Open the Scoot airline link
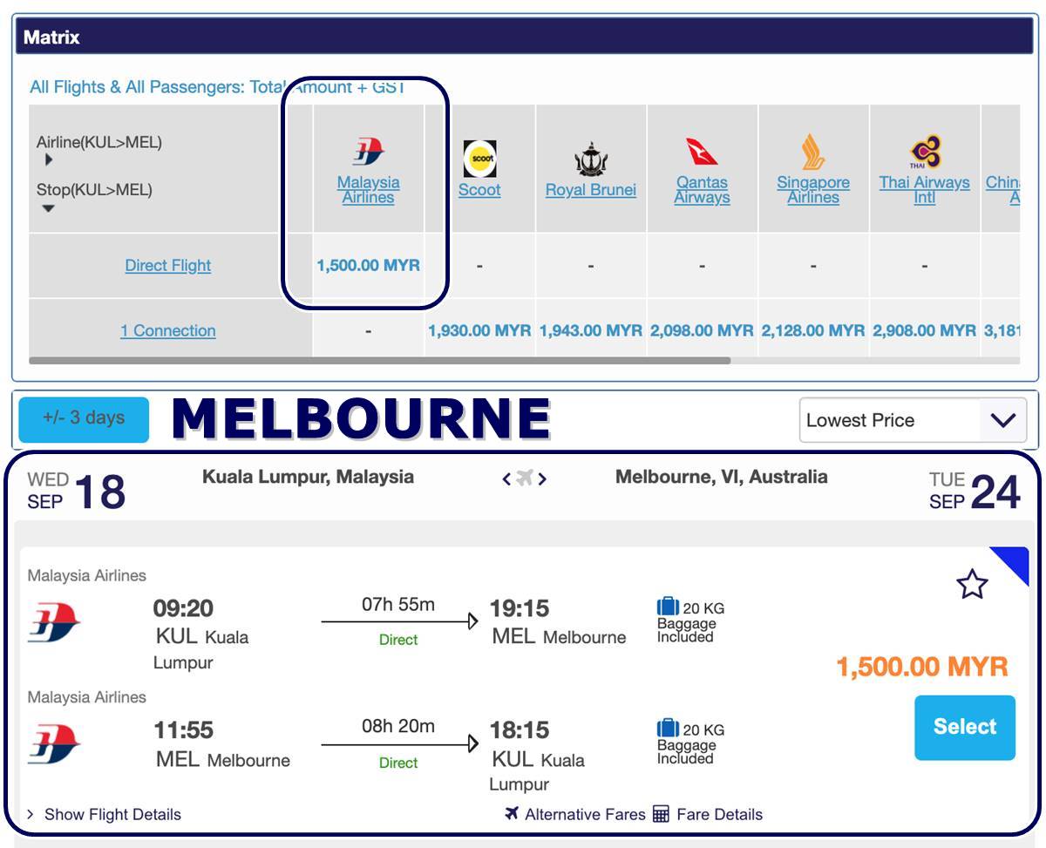This screenshot has height=848, width=1046. pos(479,190)
